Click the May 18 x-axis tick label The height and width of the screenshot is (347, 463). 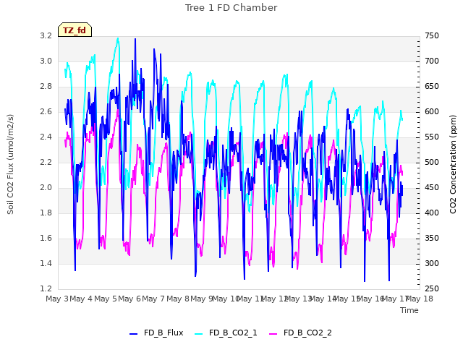[420, 299]
